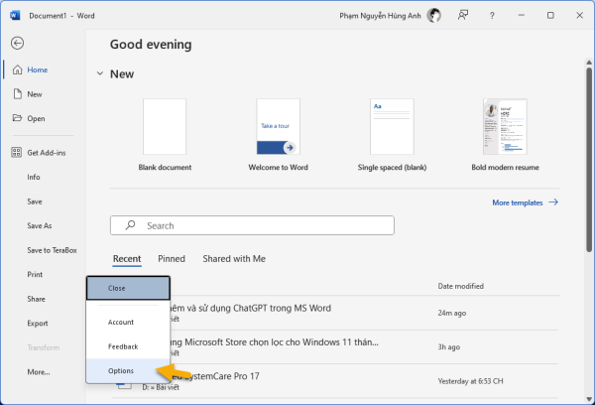Select Save to TeraBox
Image resolution: width=595 pixels, height=405 pixels.
tap(52, 250)
